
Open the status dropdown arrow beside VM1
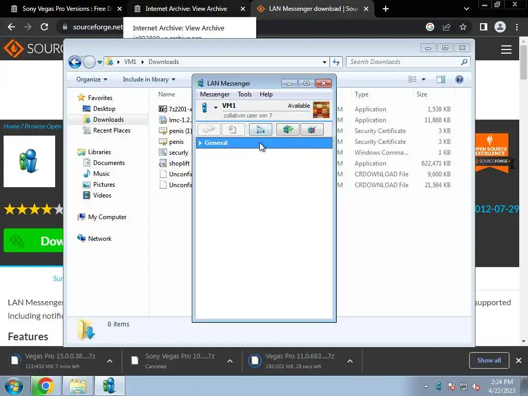click(216, 107)
